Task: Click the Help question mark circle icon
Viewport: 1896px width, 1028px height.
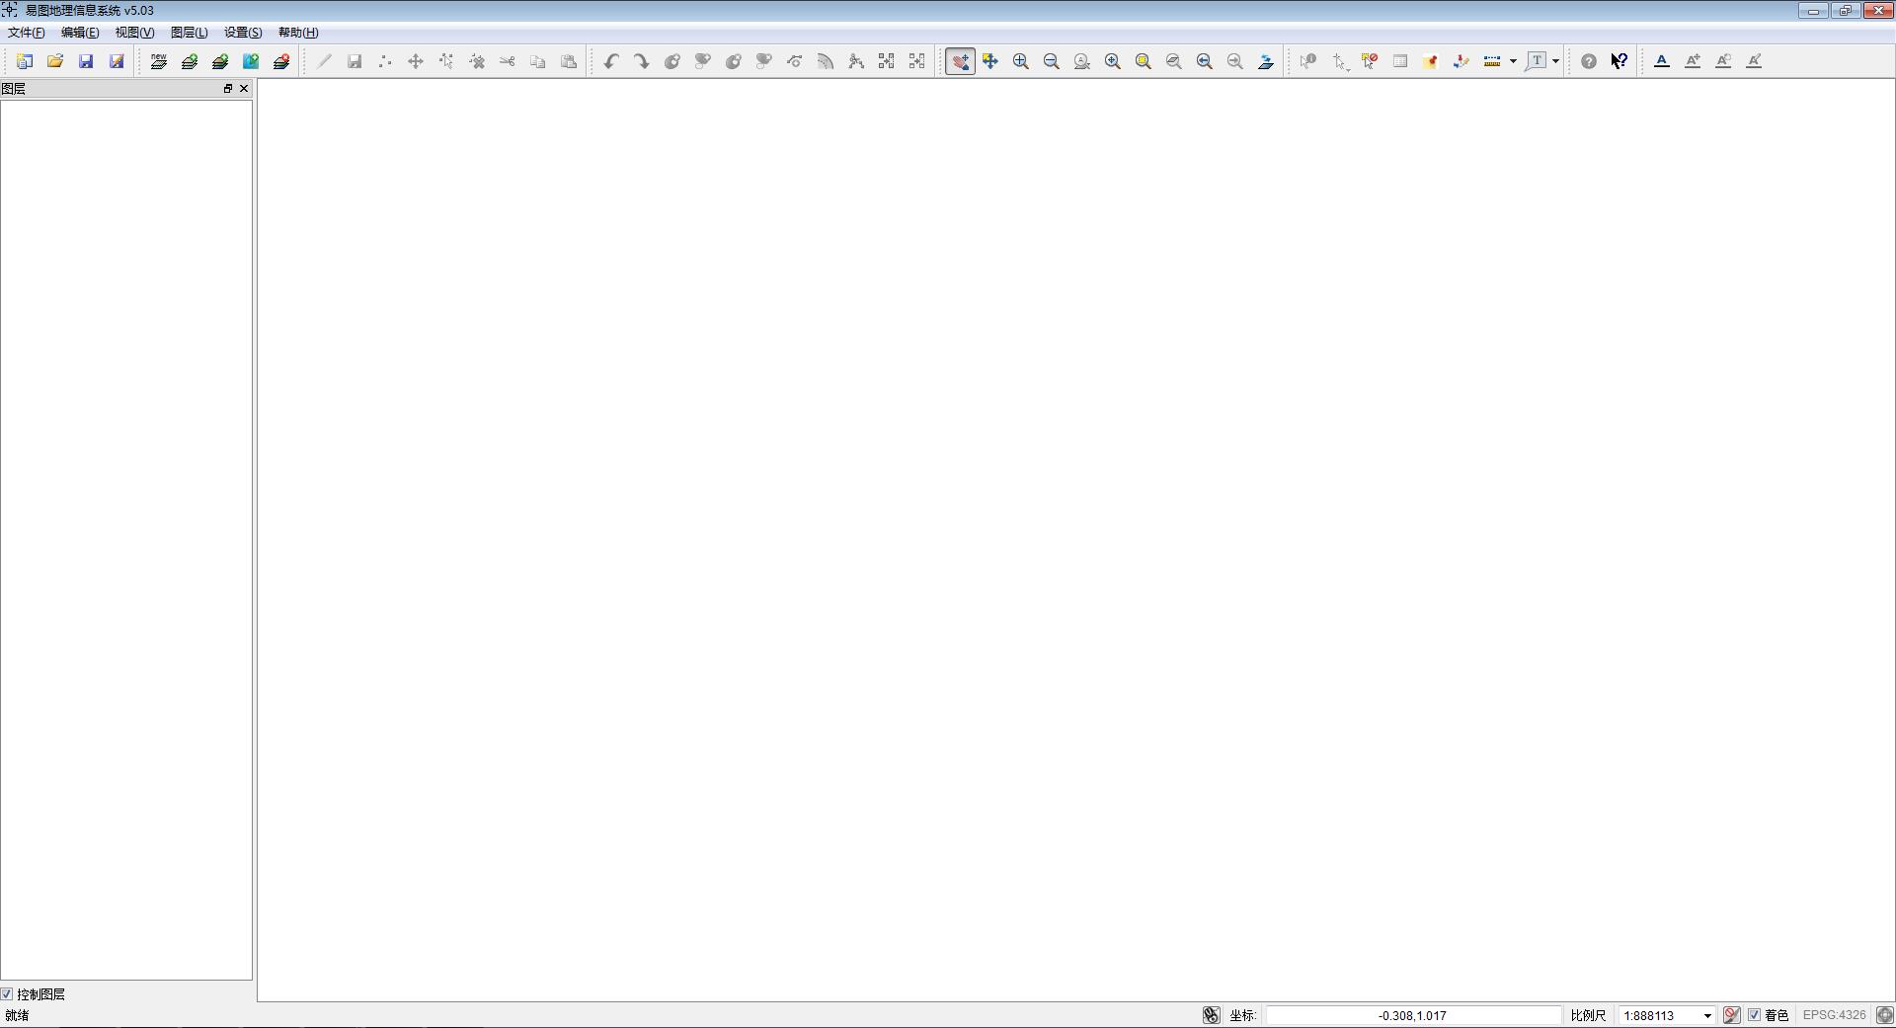Action: click(1589, 61)
